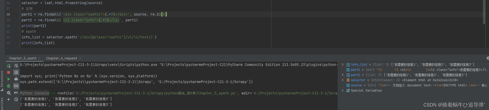Viewport: 489px width, 110px height.
Task: Place cursor on print(part2) line
Action: pos(34,26)
